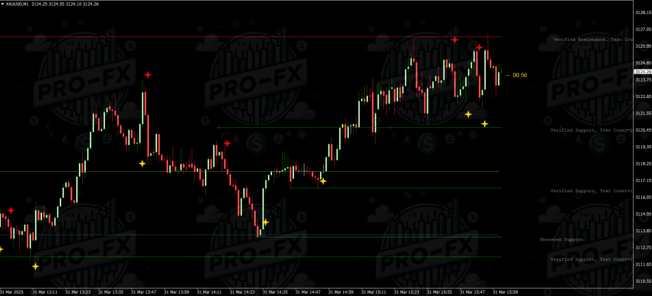
Task: Click the red star near 3115 at chart start
Action: [10, 211]
